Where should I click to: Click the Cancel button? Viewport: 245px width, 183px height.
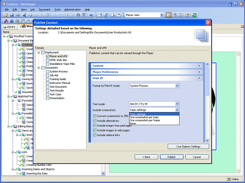click(197, 157)
